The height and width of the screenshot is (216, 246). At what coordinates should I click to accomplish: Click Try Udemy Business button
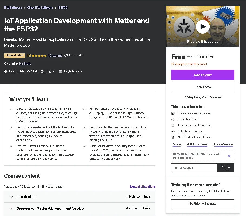click(x=203, y=204)
